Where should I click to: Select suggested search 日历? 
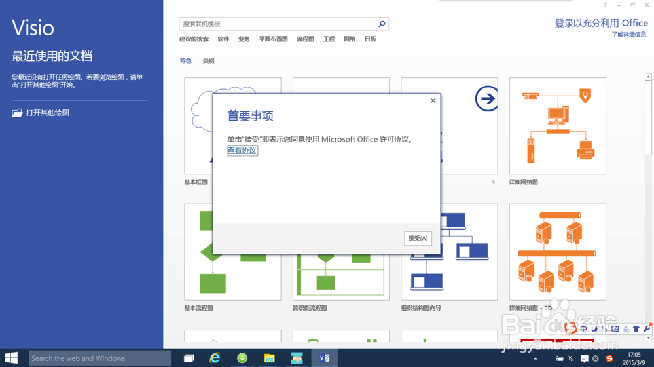[371, 39]
